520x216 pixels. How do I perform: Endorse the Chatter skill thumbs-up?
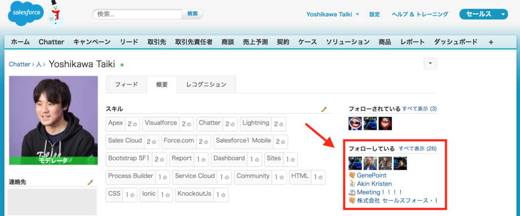coord(232,124)
